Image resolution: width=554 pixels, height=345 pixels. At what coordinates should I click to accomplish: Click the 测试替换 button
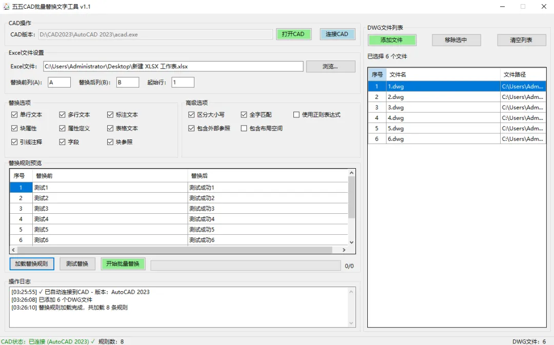point(77,264)
